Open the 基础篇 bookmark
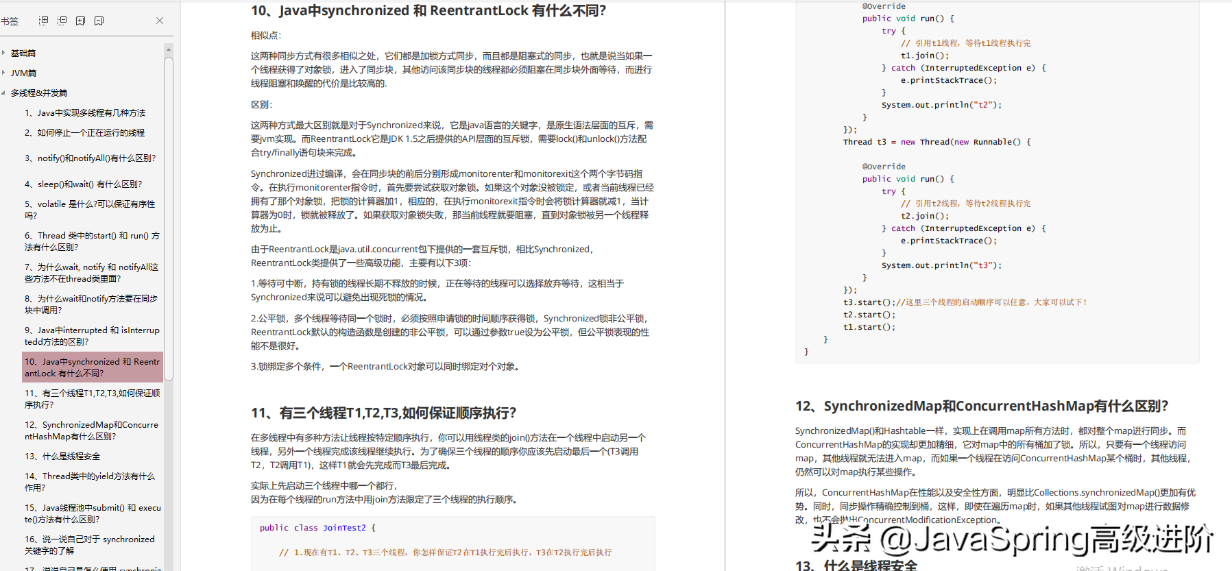The width and height of the screenshot is (1232, 571). pos(23,53)
